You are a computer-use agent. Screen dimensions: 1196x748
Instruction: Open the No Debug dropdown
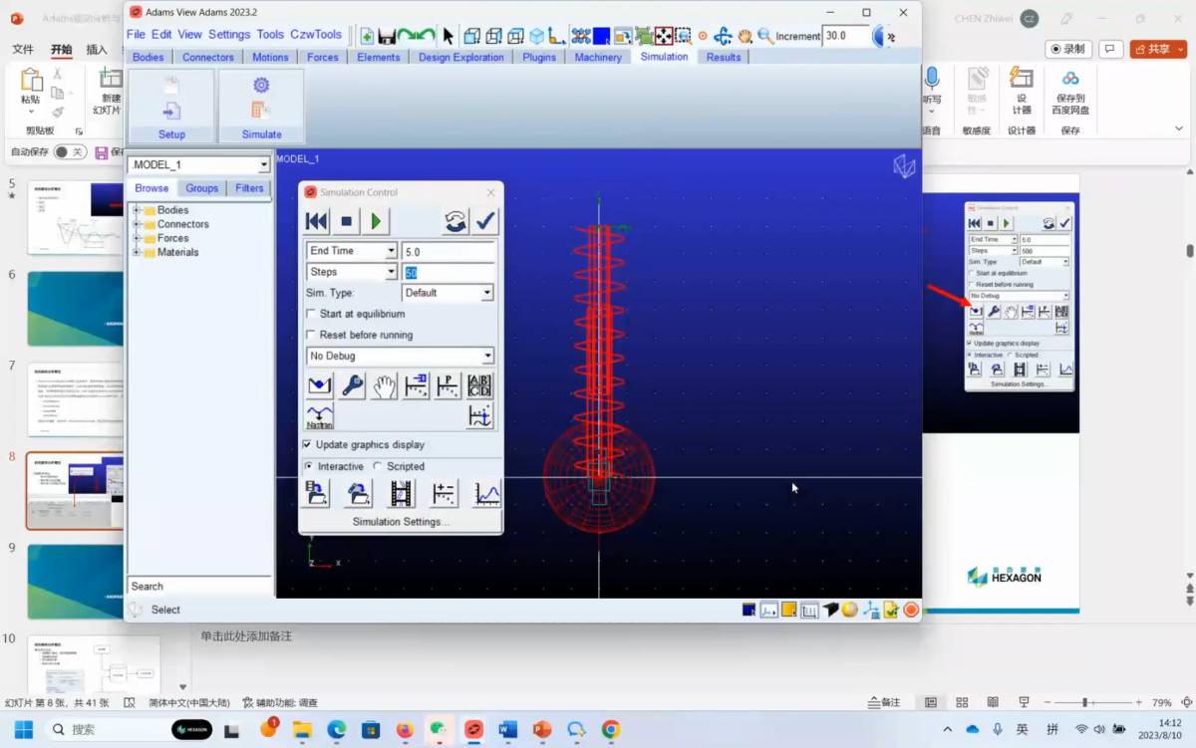tap(487, 356)
